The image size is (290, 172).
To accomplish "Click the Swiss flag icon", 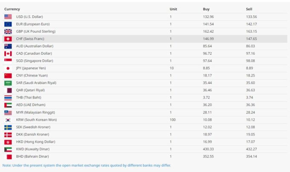I will click(8, 39).
